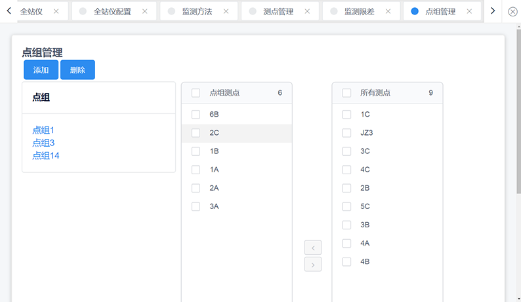This screenshot has width=521, height=302.
Task: Check the 6B point checkbox
Action: [x=196, y=115]
